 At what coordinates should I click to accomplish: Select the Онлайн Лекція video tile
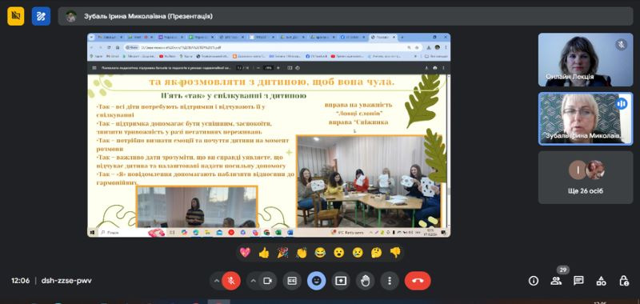[586, 59]
